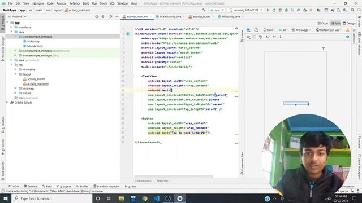The height and width of the screenshot is (203, 362).
Task: Open Search Everywhere magnifier icon
Action: 352,10
